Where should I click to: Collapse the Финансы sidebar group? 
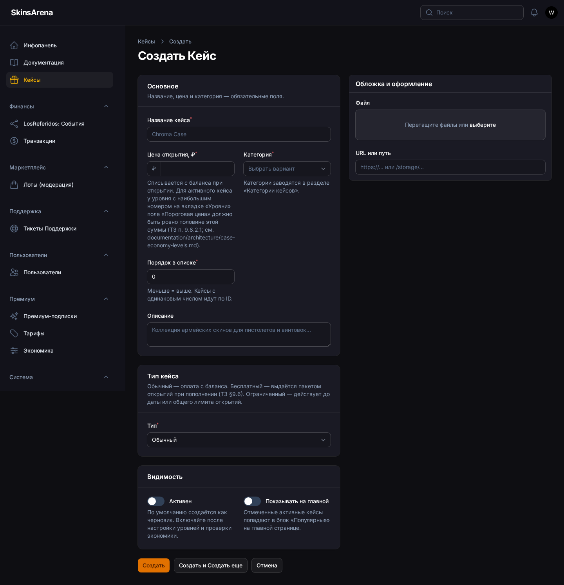[x=106, y=106]
